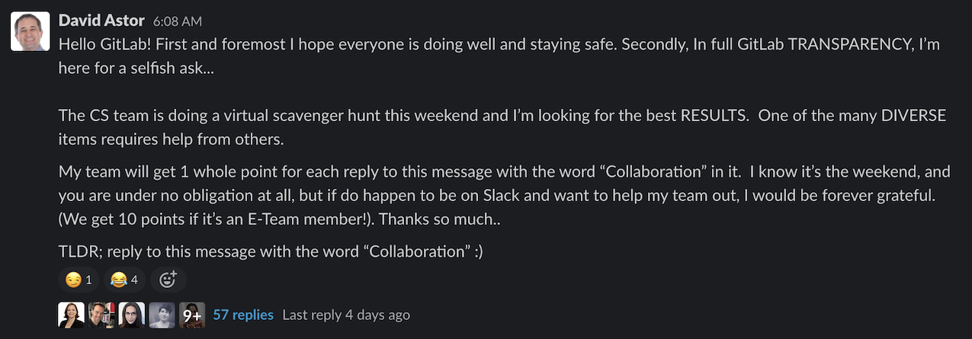Viewport: 972px width, 339px height.
Task: Click the second replier avatar, smiling man
Action: pos(101,315)
